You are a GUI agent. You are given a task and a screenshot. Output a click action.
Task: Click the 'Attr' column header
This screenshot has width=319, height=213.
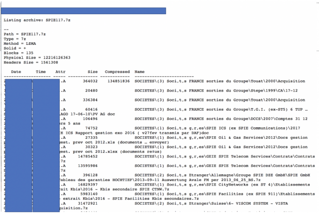[x=60, y=71]
